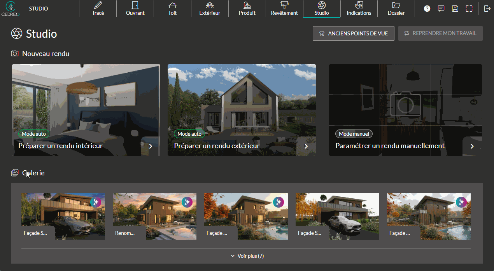
Task: Switch to the Revêtement tab
Action: (x=284, y=9)
